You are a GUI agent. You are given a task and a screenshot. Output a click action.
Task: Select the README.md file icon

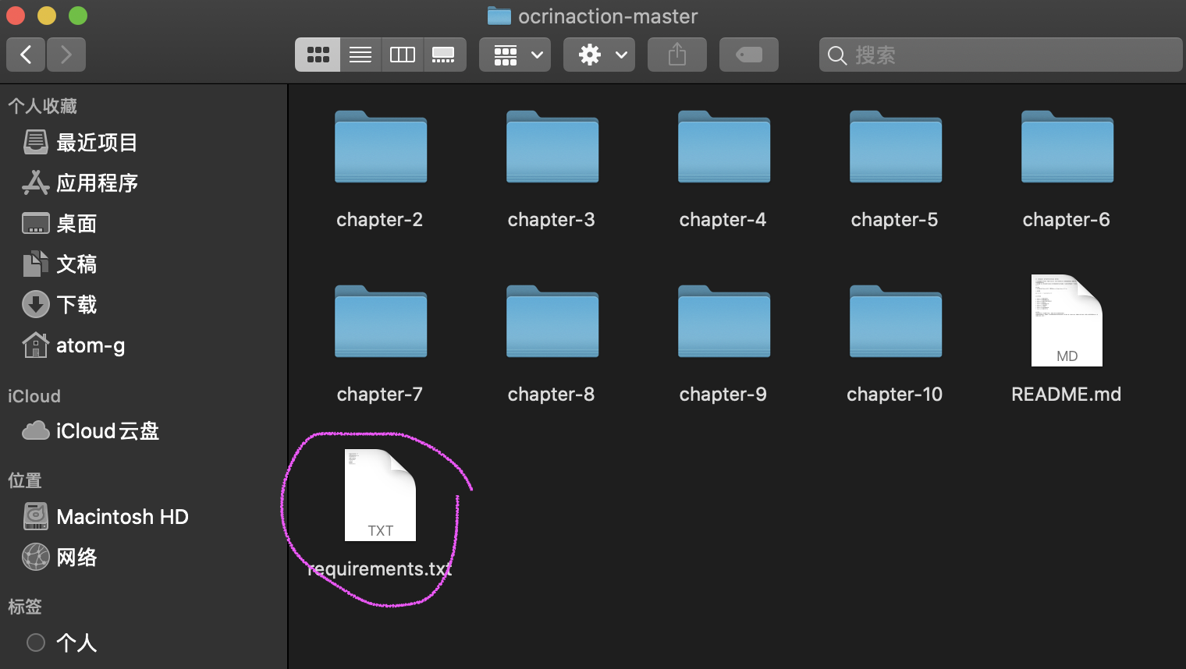(x=1067, y=320)
